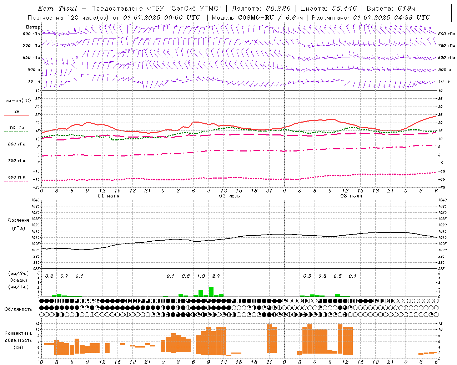
Task: Click the 'Осадки' precipitation label
Action: pos(19,280)
